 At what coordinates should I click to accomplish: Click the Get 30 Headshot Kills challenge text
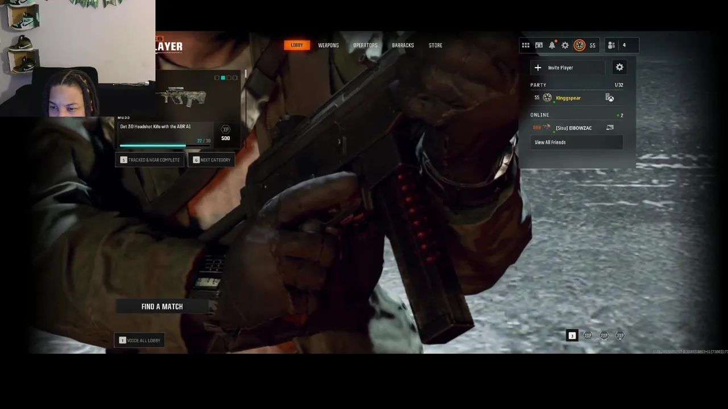155,127
